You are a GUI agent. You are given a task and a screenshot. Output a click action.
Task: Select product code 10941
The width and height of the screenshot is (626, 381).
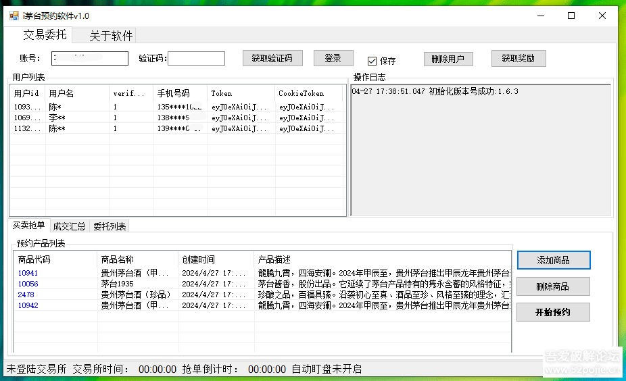pyautogui.click(x=28, y=273)
